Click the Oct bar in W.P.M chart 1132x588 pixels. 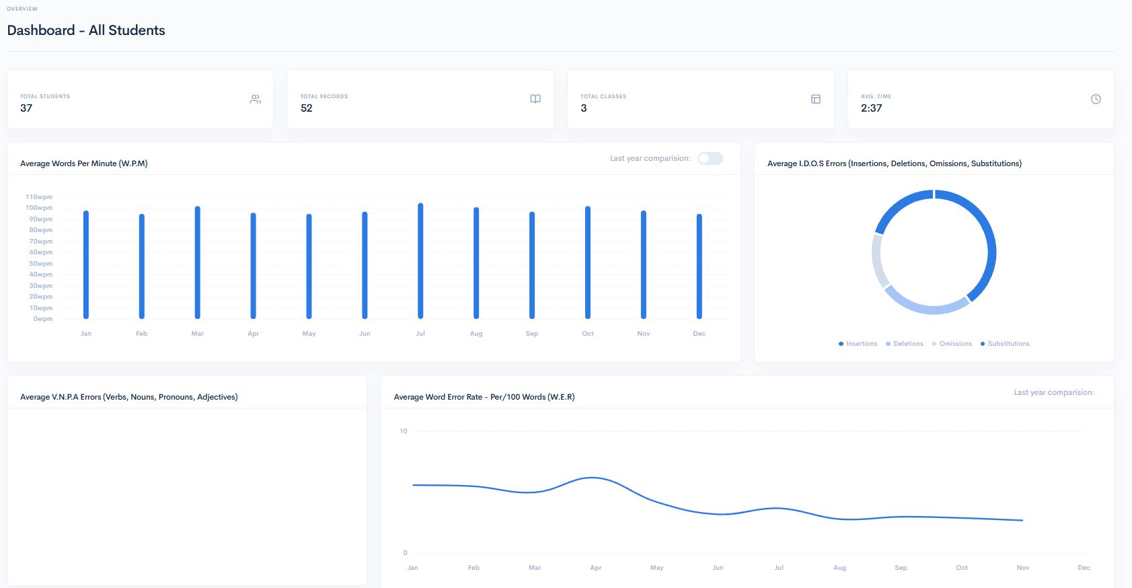[588, 262]
